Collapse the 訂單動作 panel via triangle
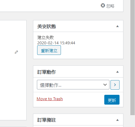 117,72
